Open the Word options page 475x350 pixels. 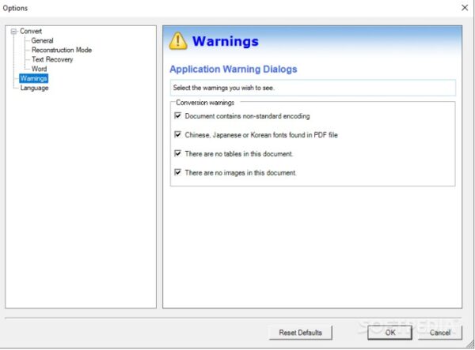point(39,69)
